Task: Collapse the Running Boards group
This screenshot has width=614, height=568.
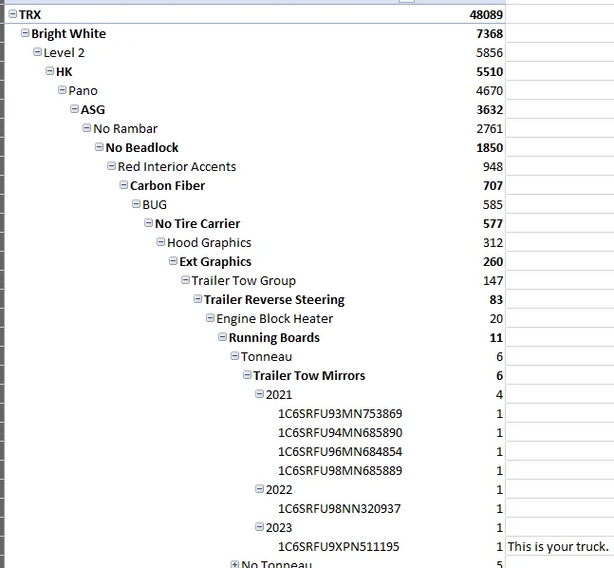Action: pos(222,337)
